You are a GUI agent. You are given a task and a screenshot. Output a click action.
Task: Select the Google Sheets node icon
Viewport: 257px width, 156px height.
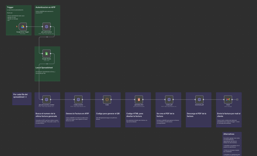(x=47, y=53)
